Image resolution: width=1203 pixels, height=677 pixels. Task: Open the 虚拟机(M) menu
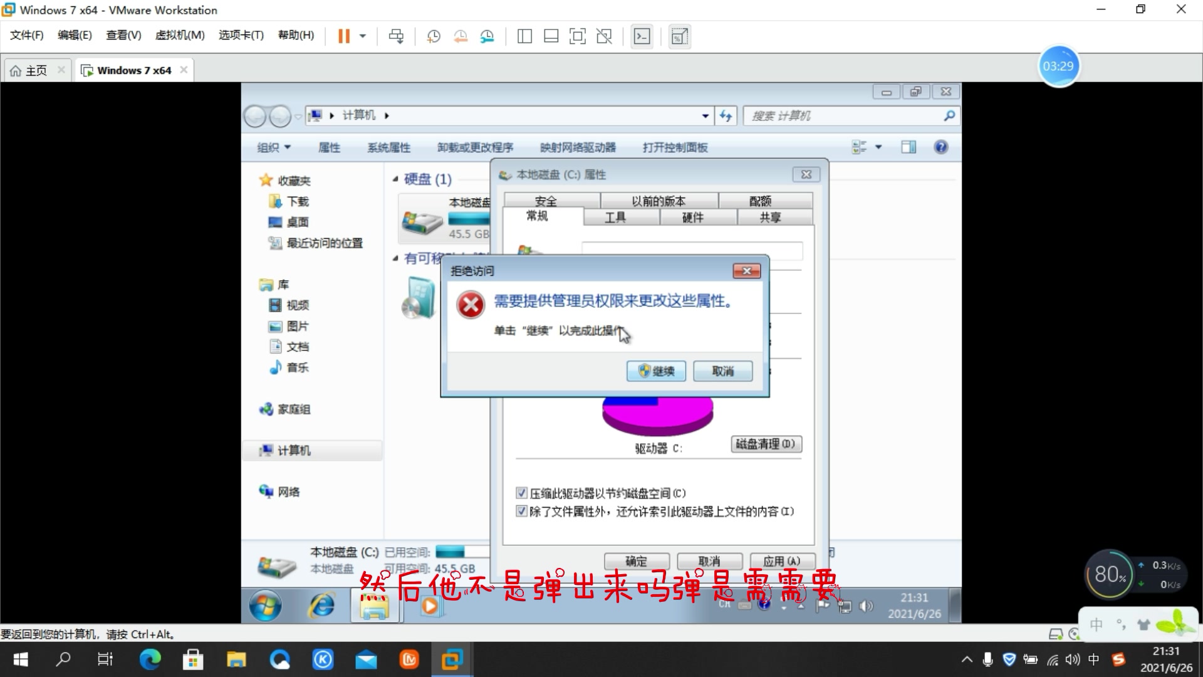180,35
